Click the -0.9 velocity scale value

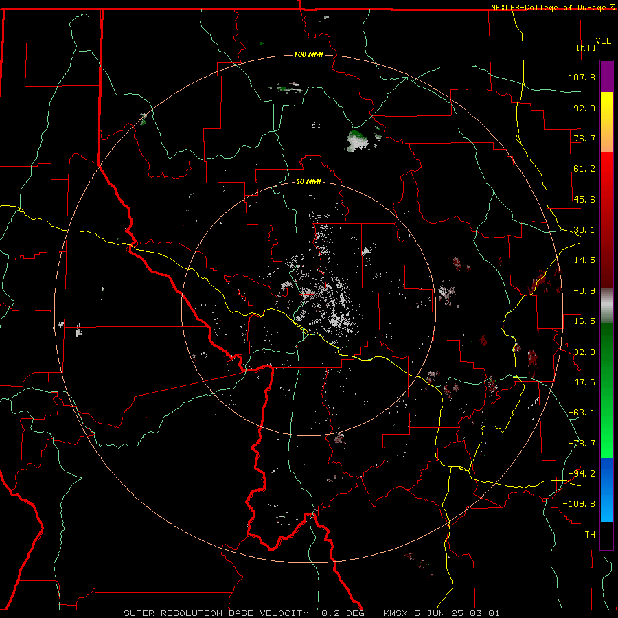pyautogui.click(x=584, y=291)
